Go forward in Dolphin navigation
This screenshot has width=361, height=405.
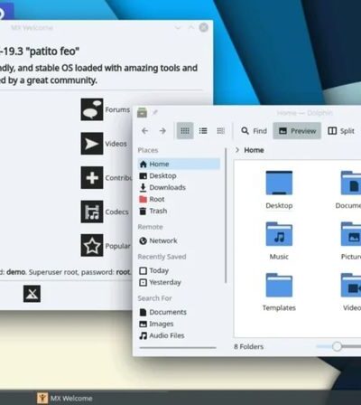pos(162,131)
